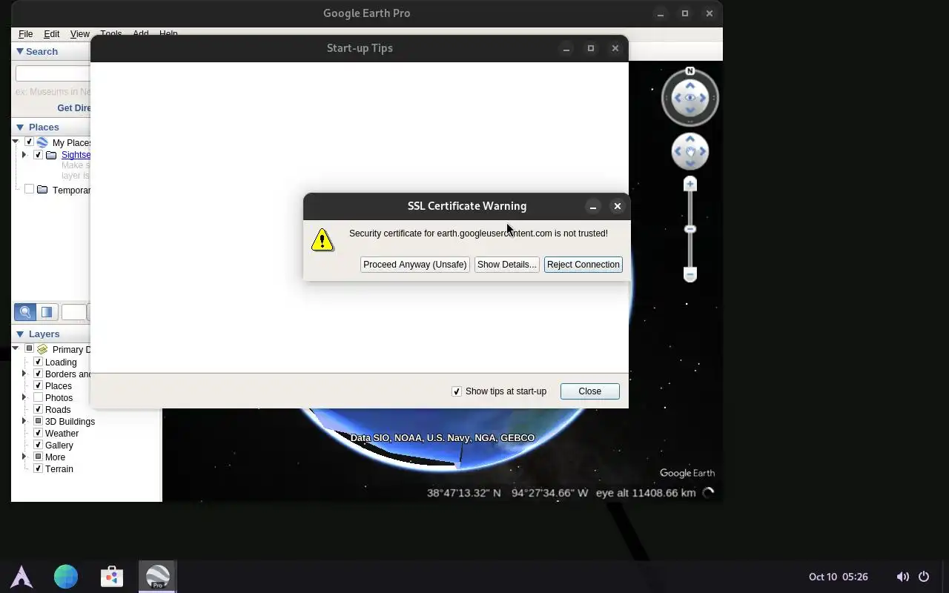This screenshot has width=949, height=593.
Task: Toggle the Terrain layer checkbox
Action: pyautogui.click(x=38, y=469)
